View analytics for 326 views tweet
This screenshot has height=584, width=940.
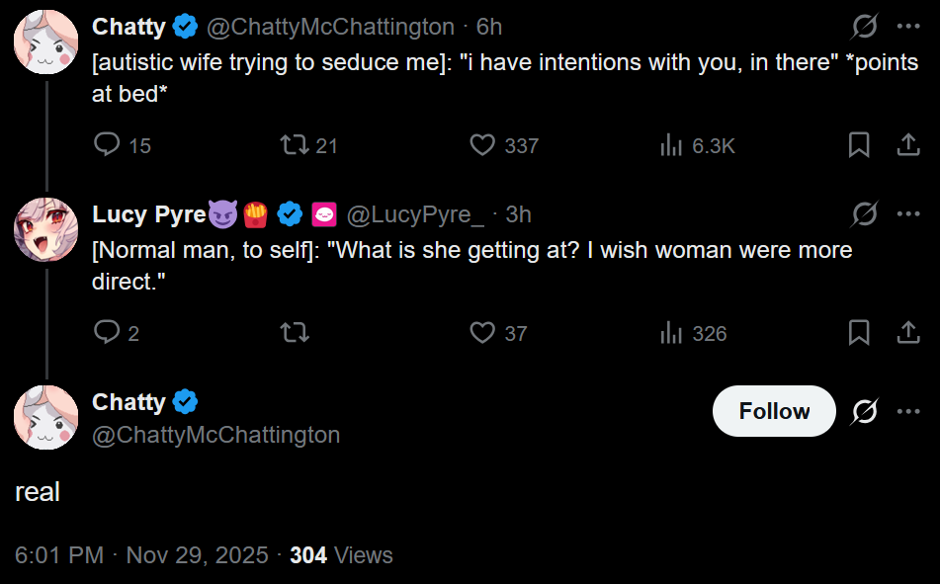pyautogui.click(x=672, y=333)
